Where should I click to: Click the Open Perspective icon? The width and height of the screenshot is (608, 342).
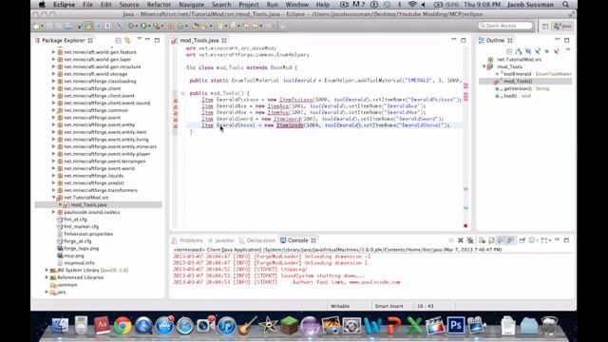[545, 26]
